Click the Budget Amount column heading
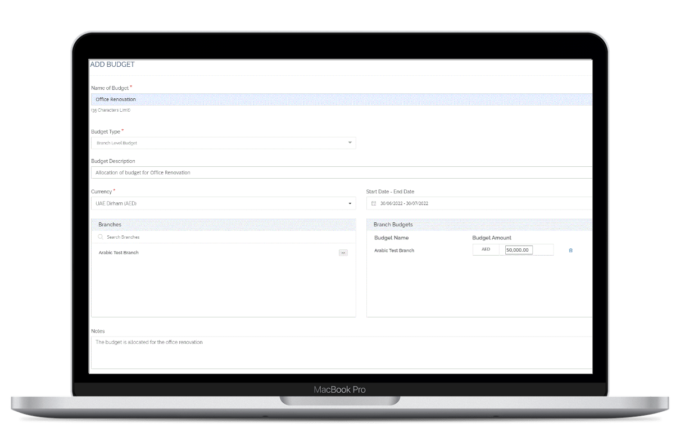Screen dimensions: 680x432 click(492, 238)
